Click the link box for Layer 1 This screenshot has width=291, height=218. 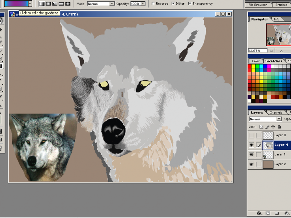point(258,155)
